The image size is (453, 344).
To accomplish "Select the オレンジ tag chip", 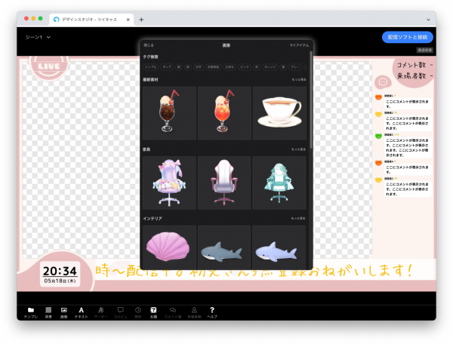I will (270, 67).
